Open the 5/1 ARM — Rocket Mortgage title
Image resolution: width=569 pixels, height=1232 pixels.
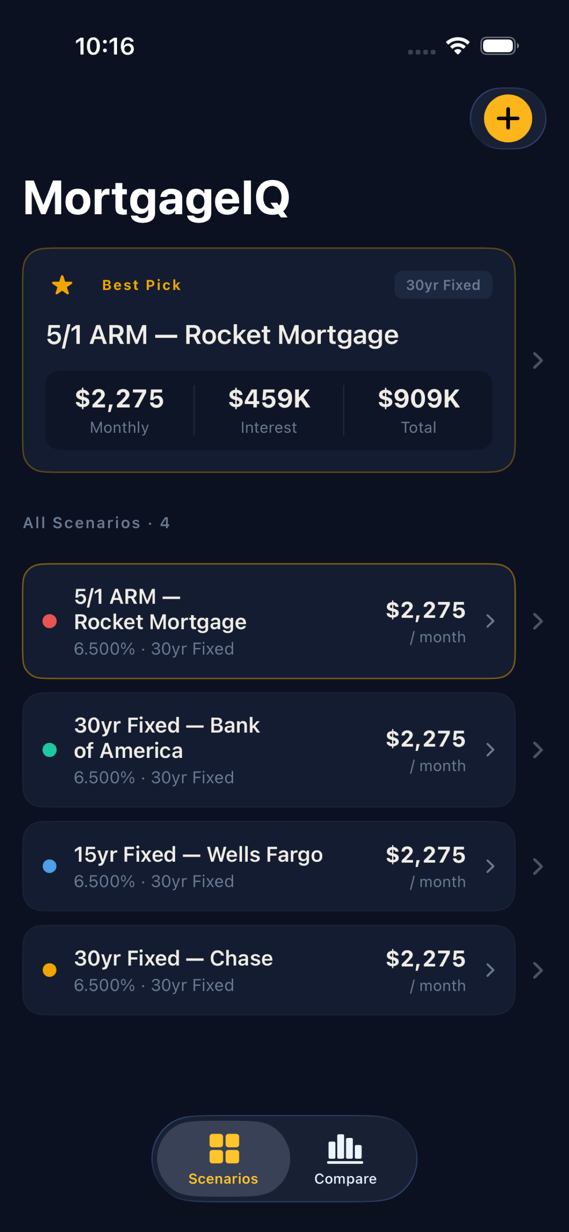click(x=222, y=335)
